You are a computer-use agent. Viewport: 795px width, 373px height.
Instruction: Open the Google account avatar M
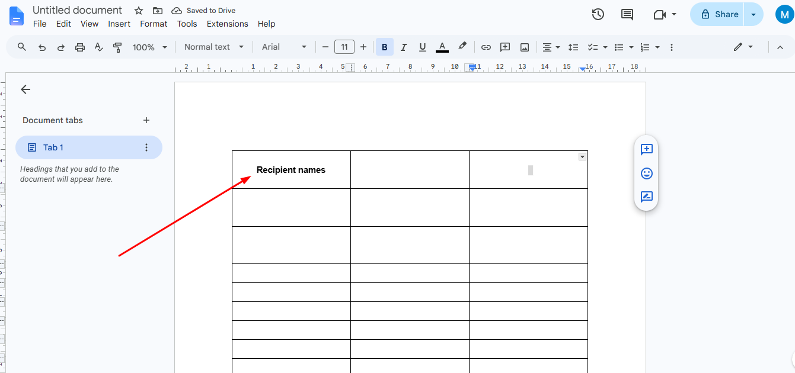pos(784,15)
